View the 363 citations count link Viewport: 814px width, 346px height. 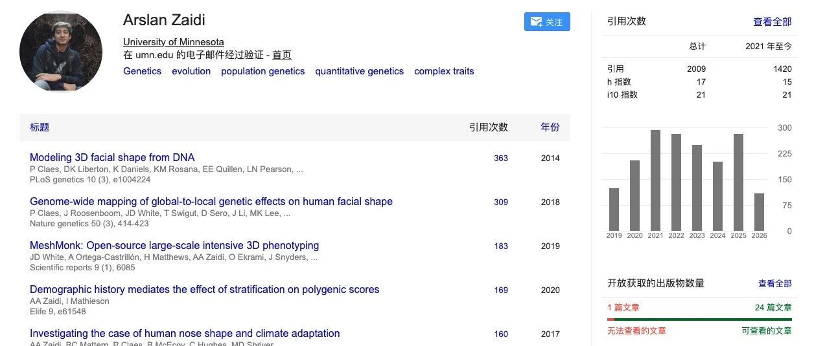501,158
